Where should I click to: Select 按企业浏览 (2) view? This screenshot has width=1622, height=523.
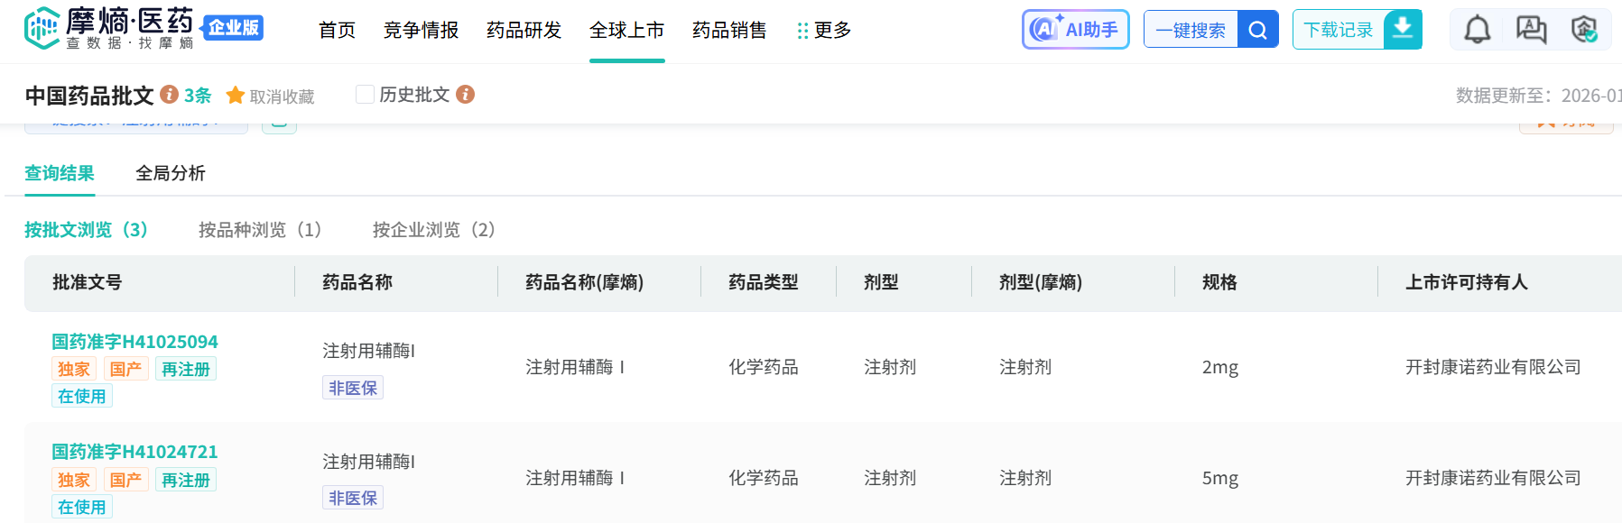434,230
